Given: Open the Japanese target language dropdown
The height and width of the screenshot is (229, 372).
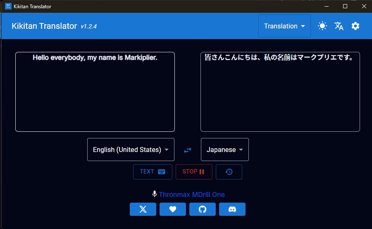Looking at the screenshot, I should (225, 150).
